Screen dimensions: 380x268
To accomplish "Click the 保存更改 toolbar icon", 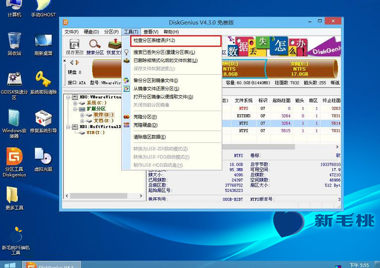I will [74, 47].
